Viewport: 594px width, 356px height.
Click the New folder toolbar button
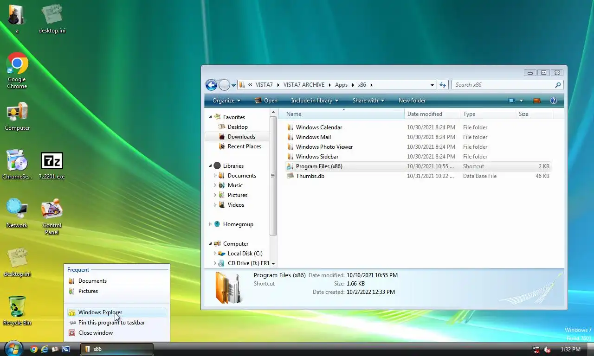pos(412,101)
